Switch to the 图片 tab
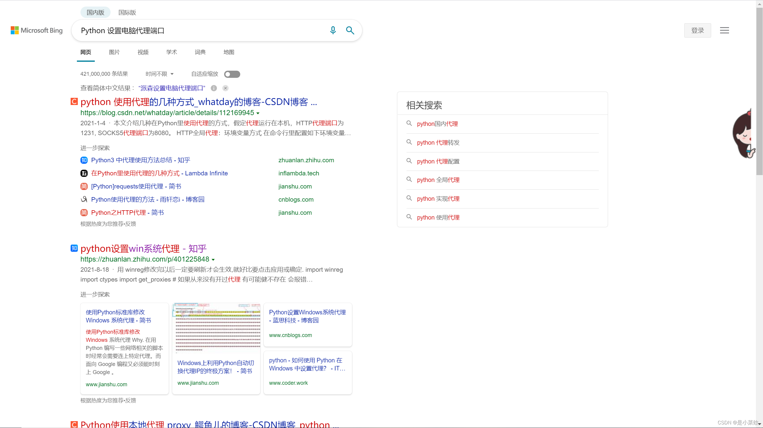This screenshot has height=428, width=763. click(x=114, y=52)
